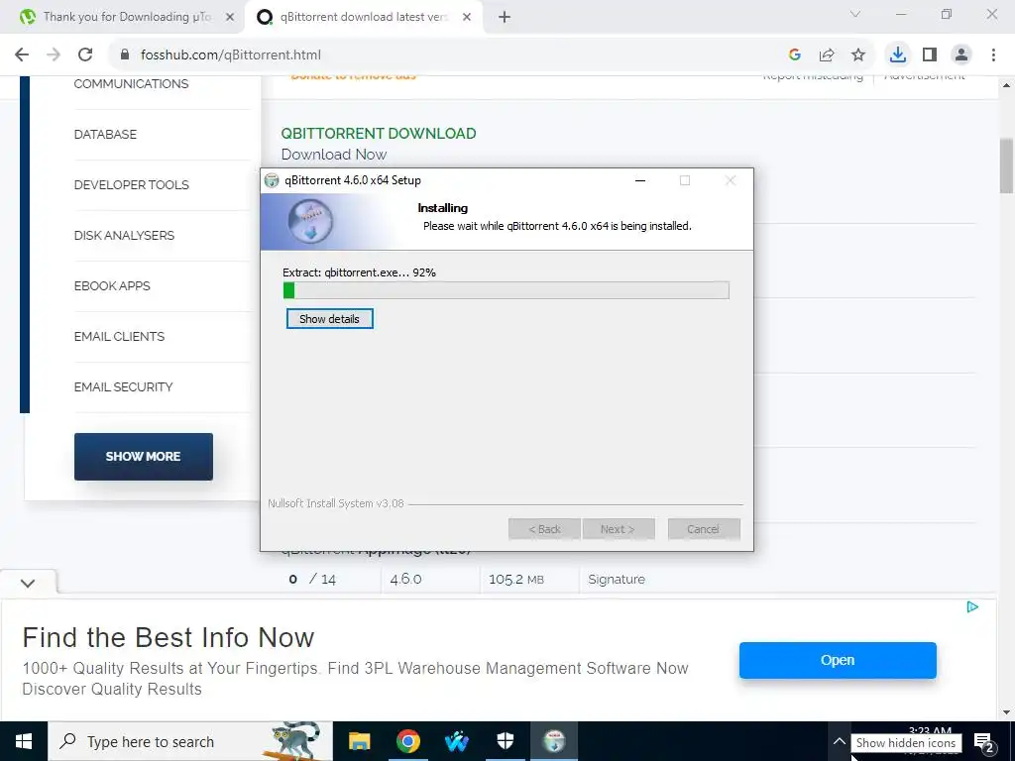Open Chrome three-dot menu
This screenshot has width=1015, height=761.
993,55
